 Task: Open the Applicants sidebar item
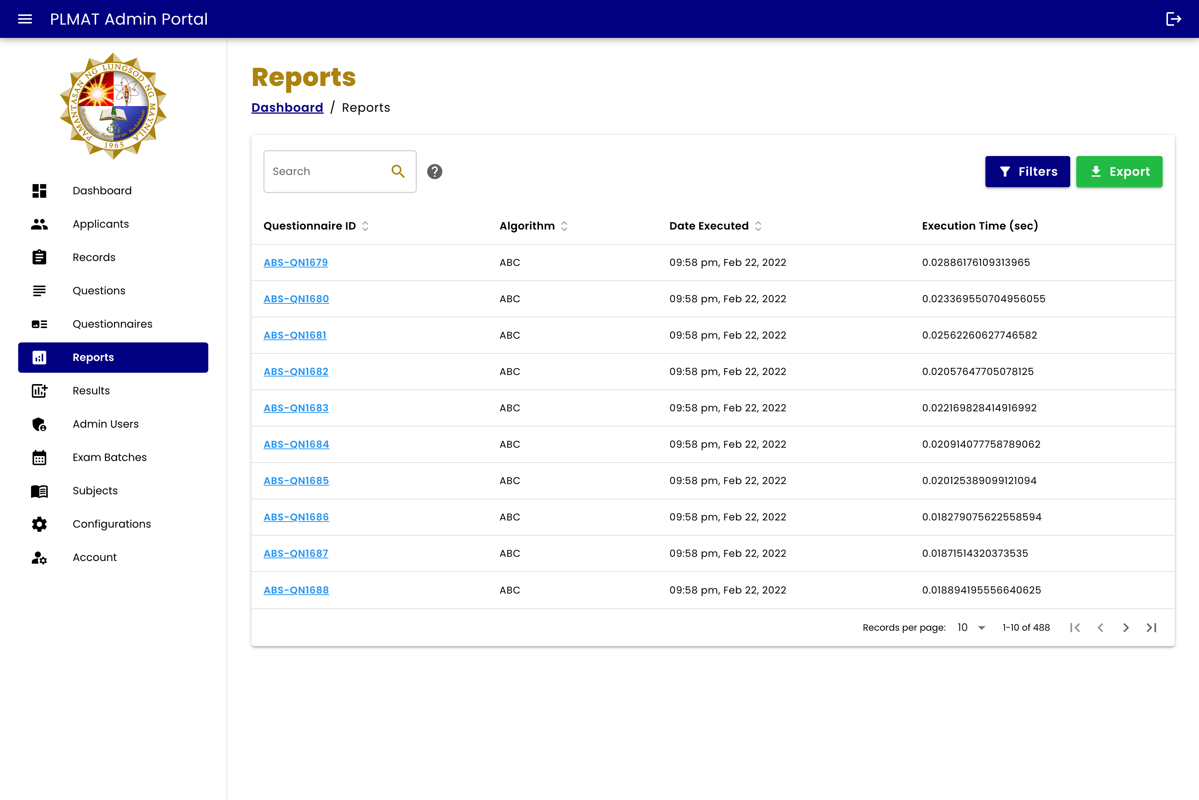coord(100,224)
